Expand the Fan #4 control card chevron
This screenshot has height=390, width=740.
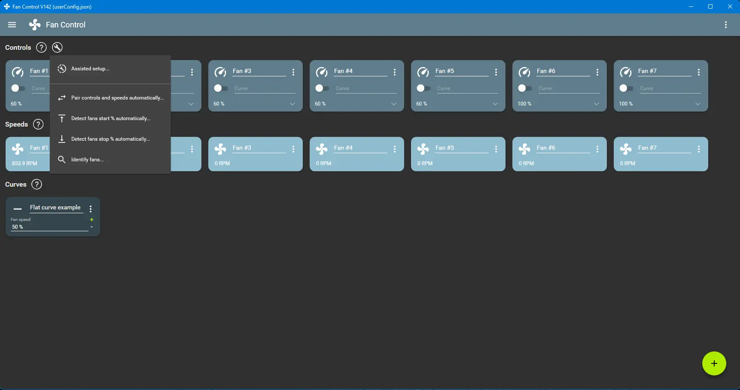[x=394, y=104]
